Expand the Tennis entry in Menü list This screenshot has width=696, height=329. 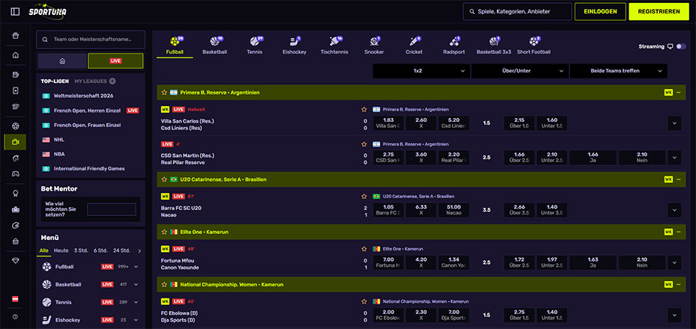pyautogui.click(x=135, y=302)
